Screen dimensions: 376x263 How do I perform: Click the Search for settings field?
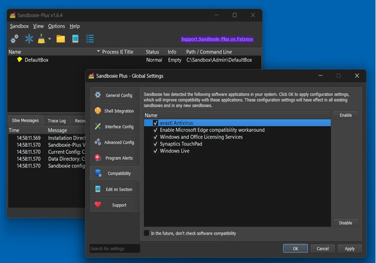[x=115, y=249]
